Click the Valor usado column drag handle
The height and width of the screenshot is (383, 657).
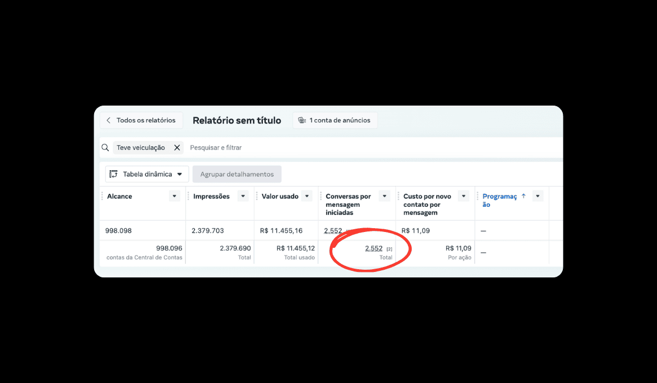coord(256,196)
